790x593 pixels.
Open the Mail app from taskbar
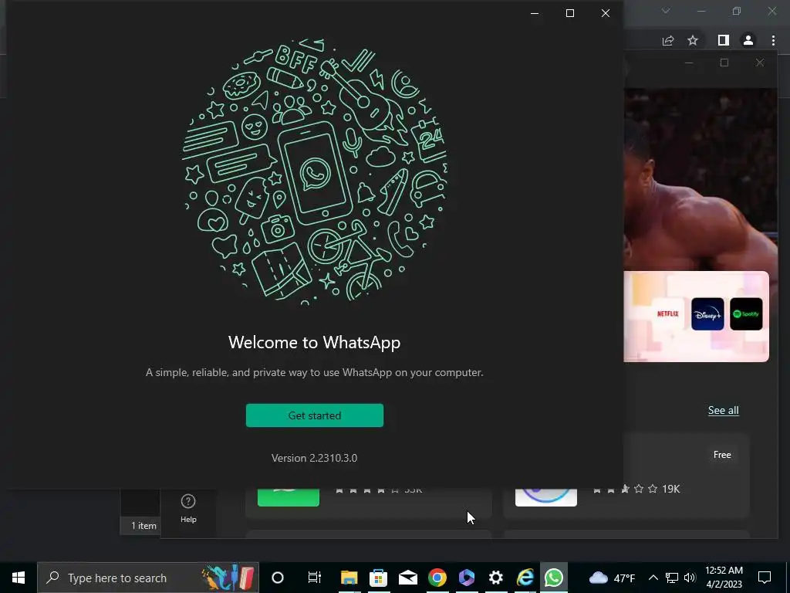coord(407,578)
